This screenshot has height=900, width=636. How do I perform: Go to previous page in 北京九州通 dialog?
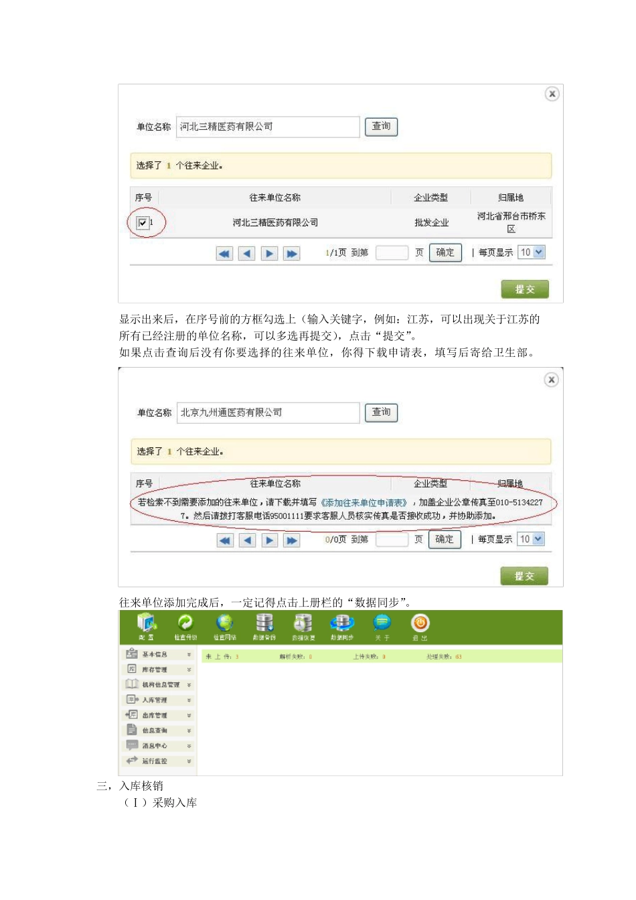(248, 540)
